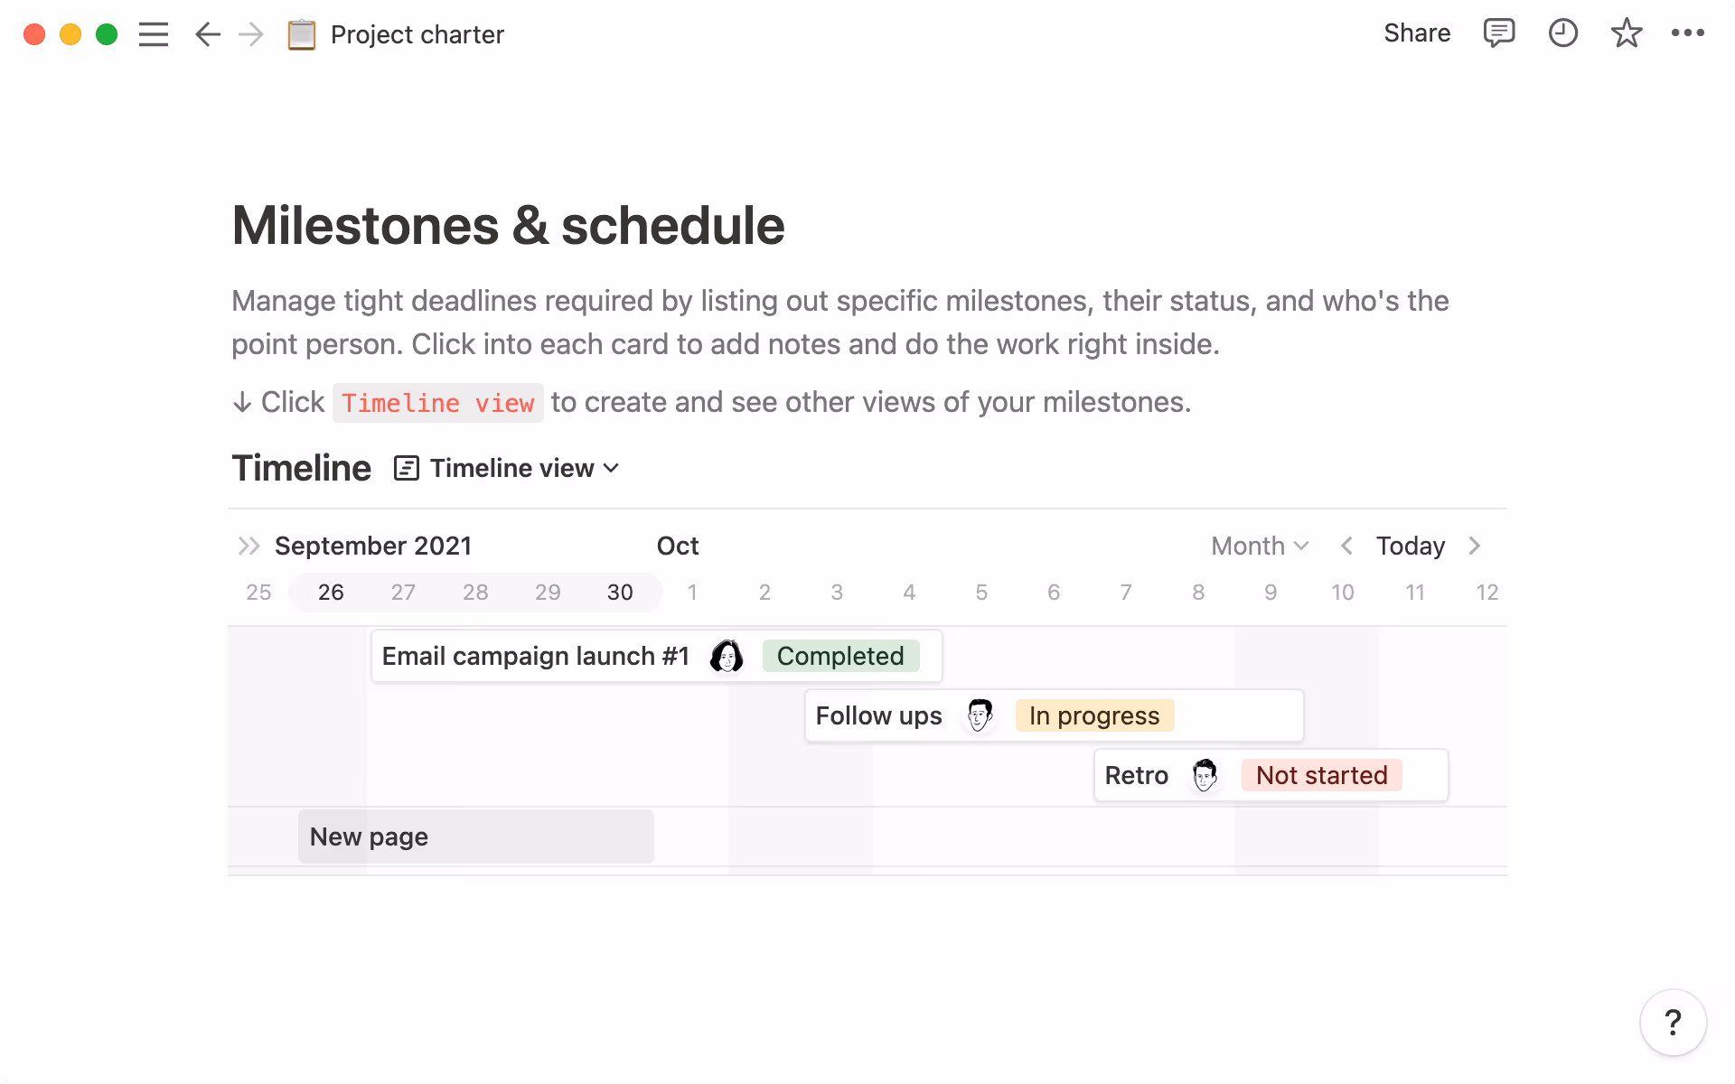This screenshot has height=1084, width=1735.
Task: Jump to Today in the timeline
Action: [x=1410, y=546]
